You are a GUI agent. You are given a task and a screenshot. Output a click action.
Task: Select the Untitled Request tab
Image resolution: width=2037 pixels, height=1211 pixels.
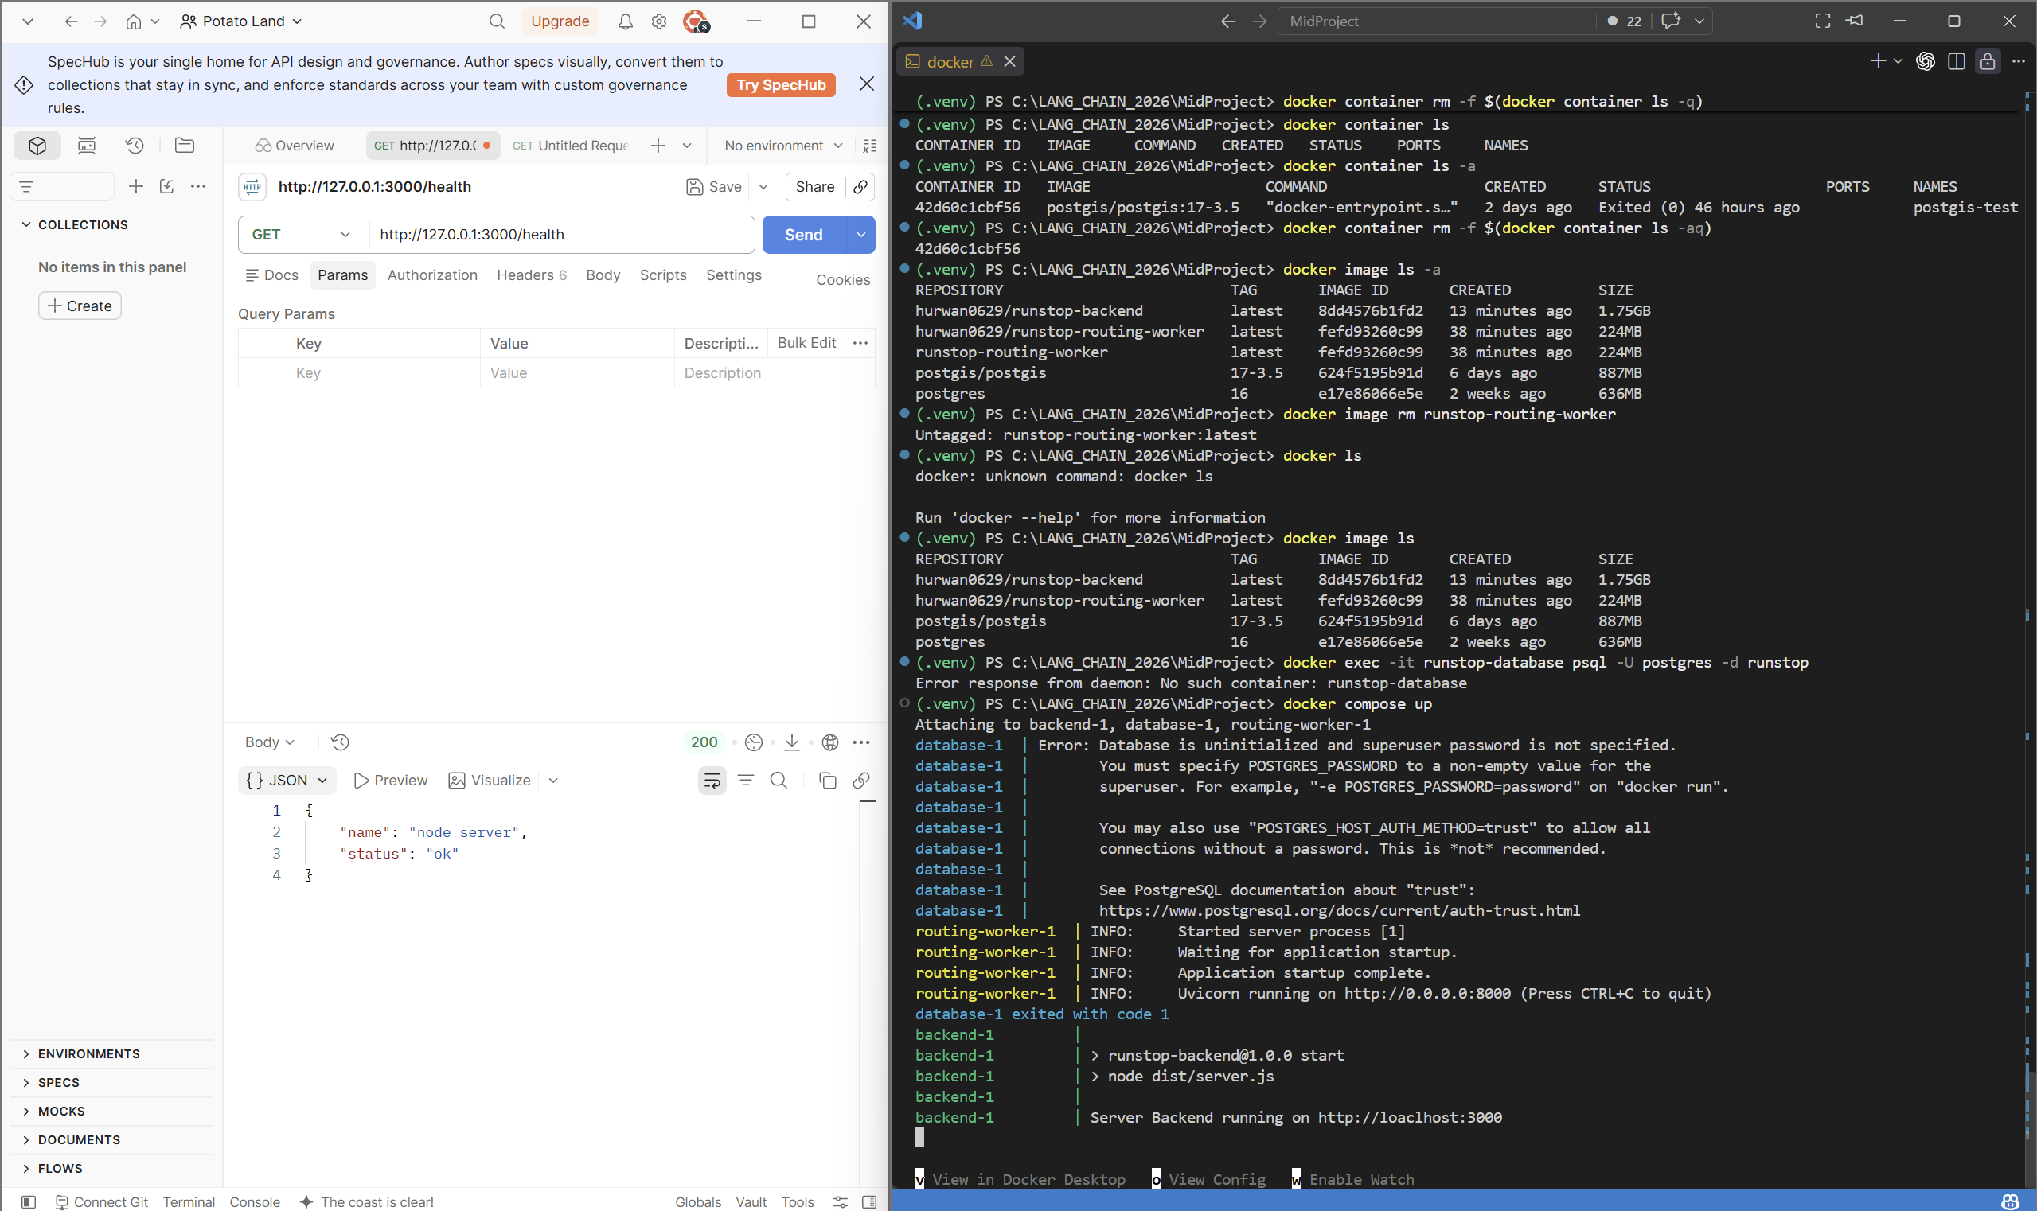(571, 146)
